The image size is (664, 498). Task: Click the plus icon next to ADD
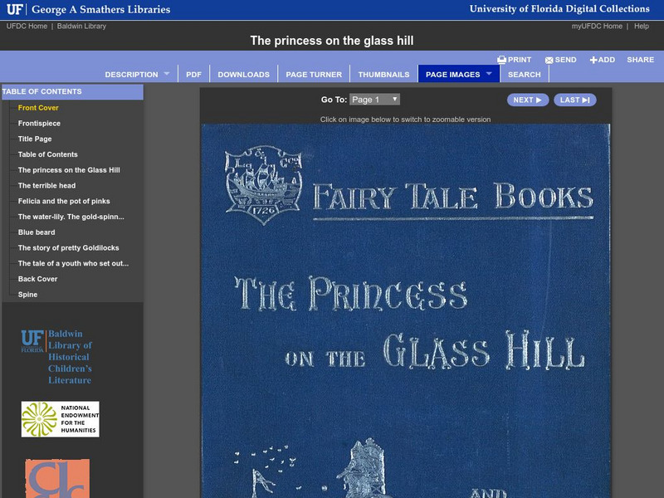pos(593,60)
